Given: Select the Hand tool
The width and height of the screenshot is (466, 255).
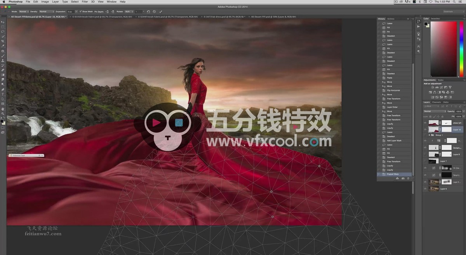Looking at the screenshot, I should (3, 109).
